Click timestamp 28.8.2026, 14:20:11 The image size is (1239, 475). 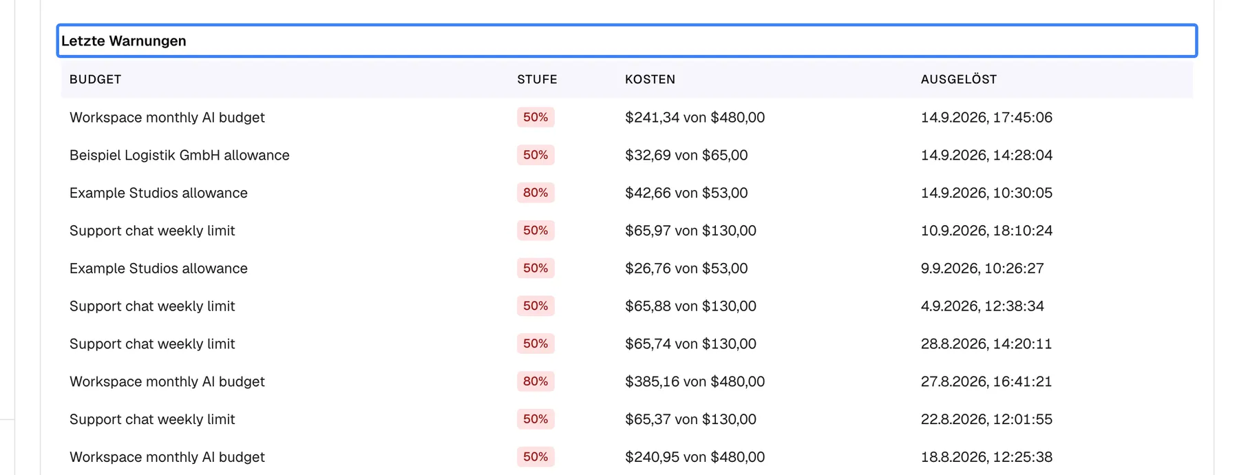[986, 344]
